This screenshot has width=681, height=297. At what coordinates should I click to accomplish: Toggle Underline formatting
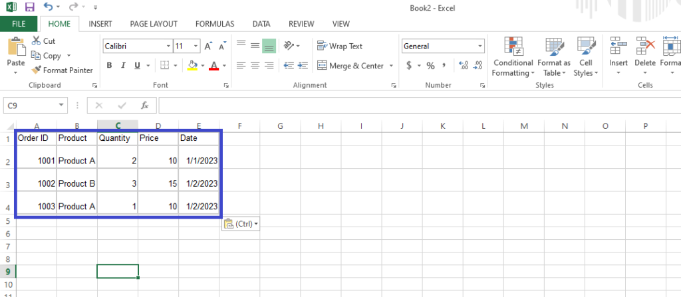pos(137,66)
